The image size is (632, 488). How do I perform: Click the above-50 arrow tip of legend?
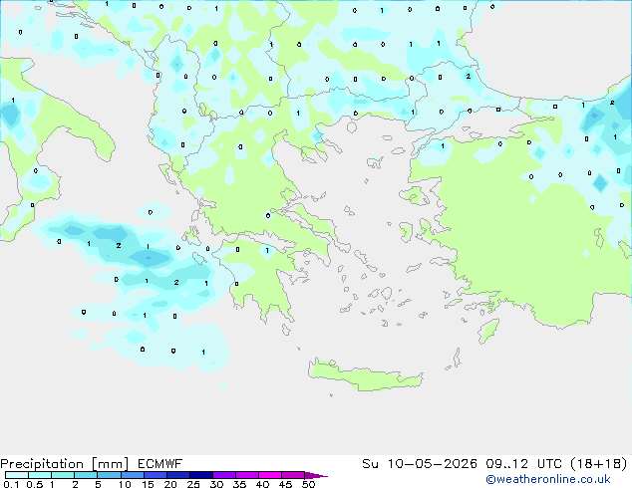pos(316,475)
